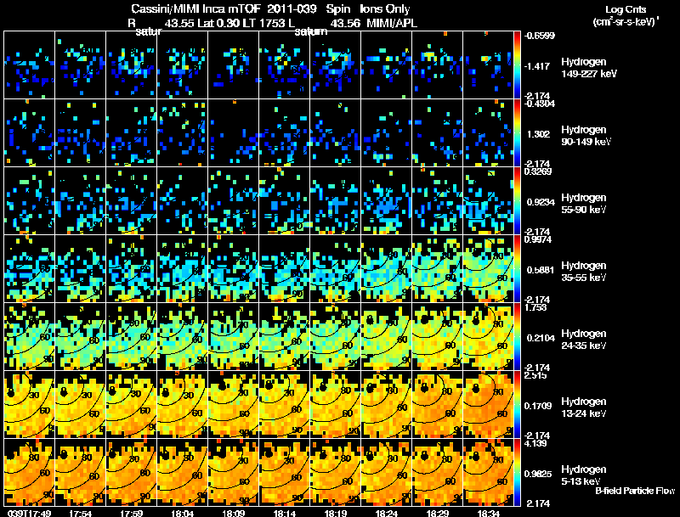Click the colorbar value '0.5881'
Screen dimensions: 680x517
coord(541,270)
